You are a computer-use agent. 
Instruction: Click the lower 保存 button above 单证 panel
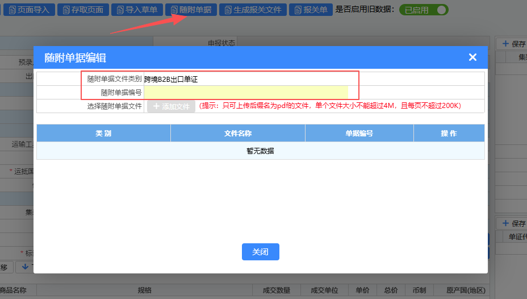(513, 223)
